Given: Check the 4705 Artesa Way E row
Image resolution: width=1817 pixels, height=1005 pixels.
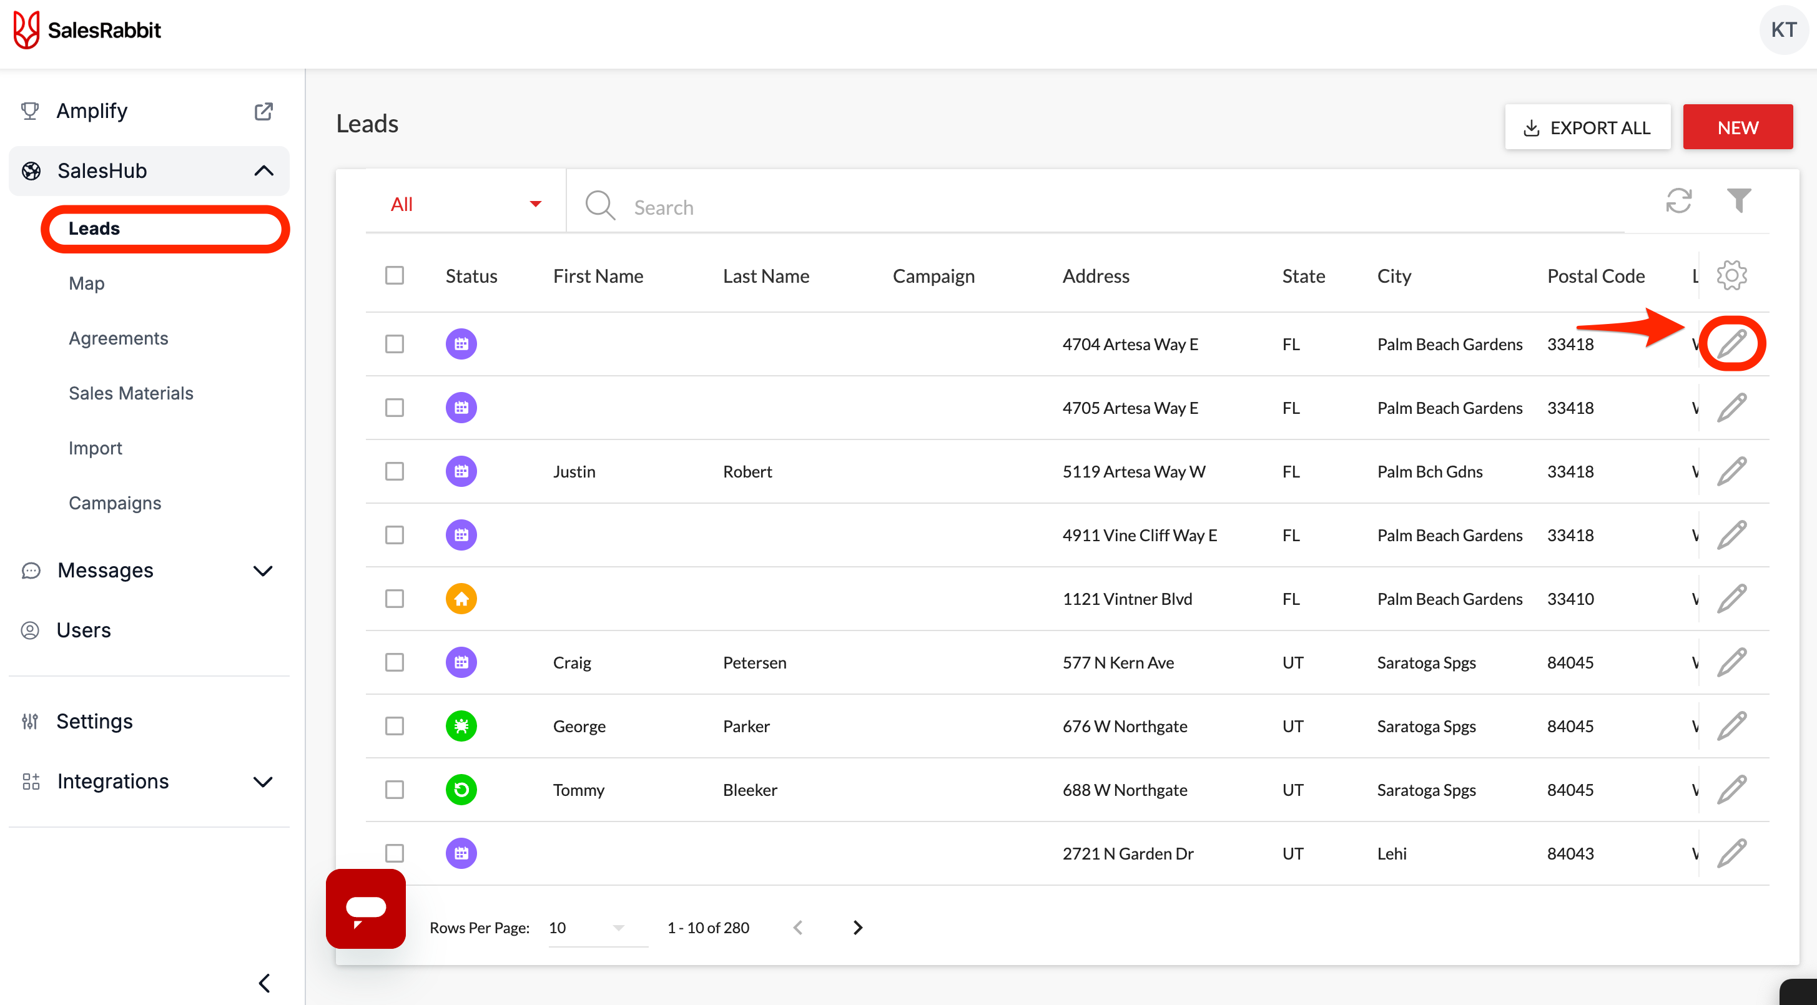Looking at the screenshot, I should tap(394, 408).
